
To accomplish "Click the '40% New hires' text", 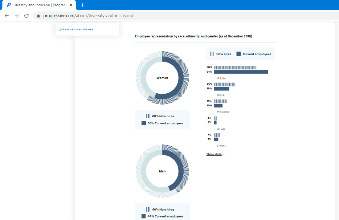I will (163, 209).
